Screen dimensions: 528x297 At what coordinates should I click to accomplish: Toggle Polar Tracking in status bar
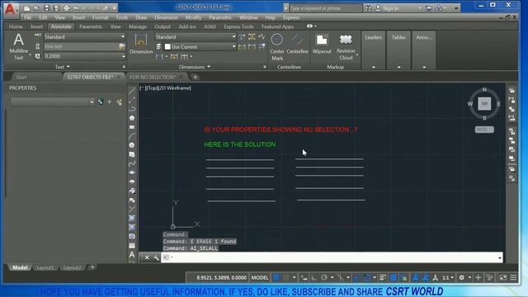pyautogui.click(x=324, y=277)
